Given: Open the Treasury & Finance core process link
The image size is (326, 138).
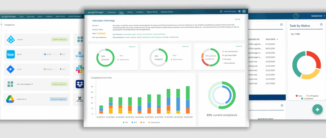Looking at the screenshot, I should tap(159, 34).
